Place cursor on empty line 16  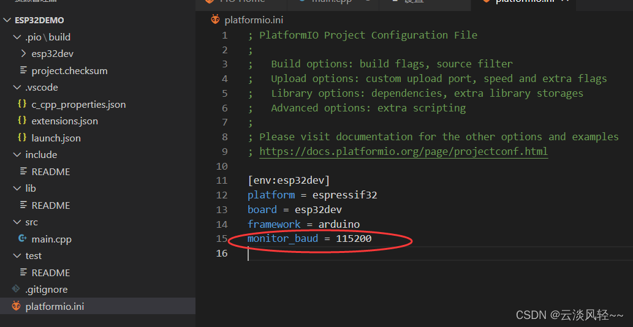pos(440,254)
